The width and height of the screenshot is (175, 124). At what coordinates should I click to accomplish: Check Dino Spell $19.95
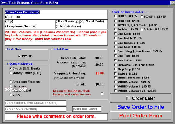click(115, 47)
